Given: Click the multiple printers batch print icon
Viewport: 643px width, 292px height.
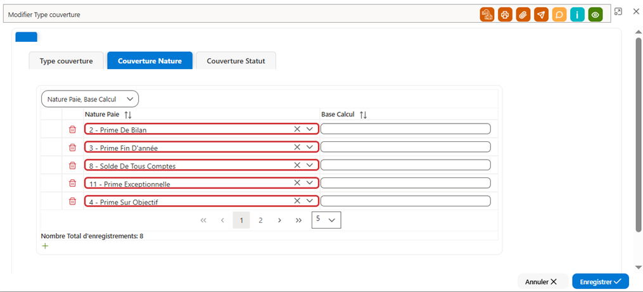Looking at the screenshot, I should (x=487, y=15).
